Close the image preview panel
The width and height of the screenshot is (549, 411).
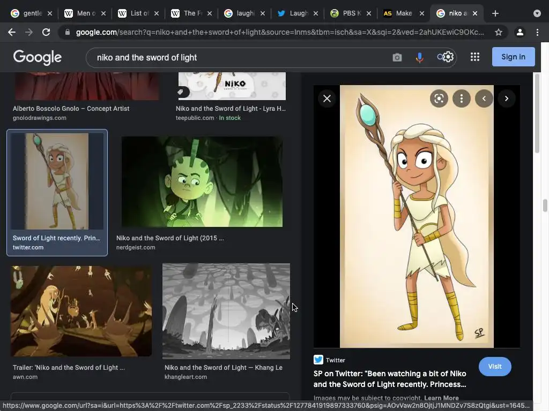[327, 98]
